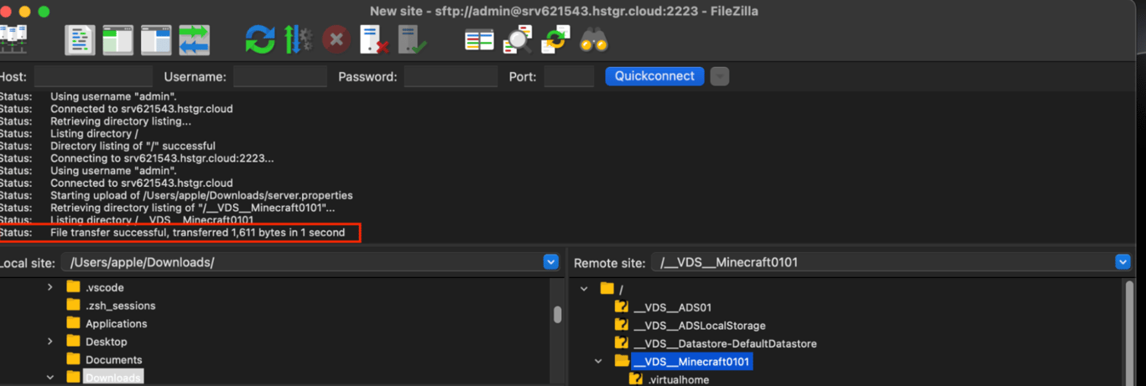Open the Remote site path dropdown
1146x386 pixels.
tap(1123, 262)
